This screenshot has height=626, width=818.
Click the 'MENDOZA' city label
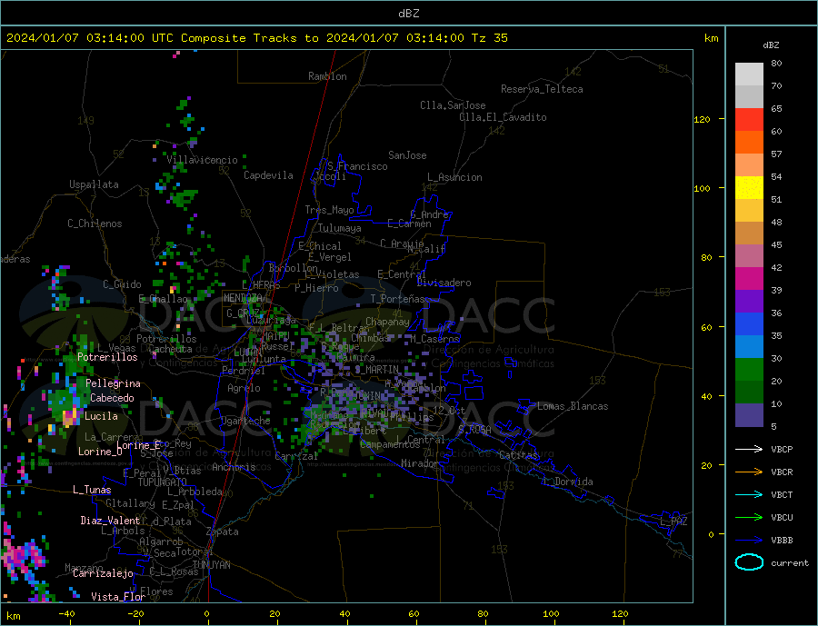244,298
